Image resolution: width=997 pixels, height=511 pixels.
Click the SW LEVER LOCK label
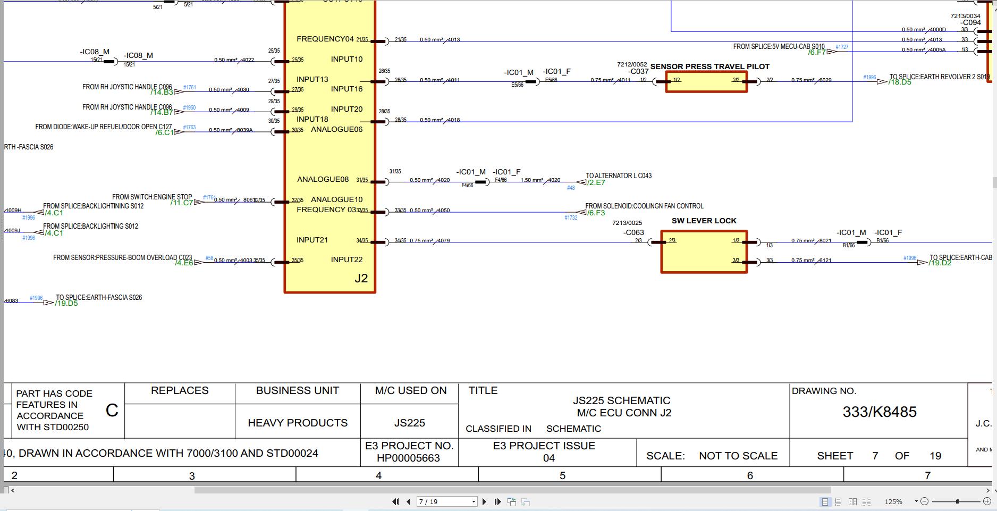pyautogui.click(x=704, y=221)
